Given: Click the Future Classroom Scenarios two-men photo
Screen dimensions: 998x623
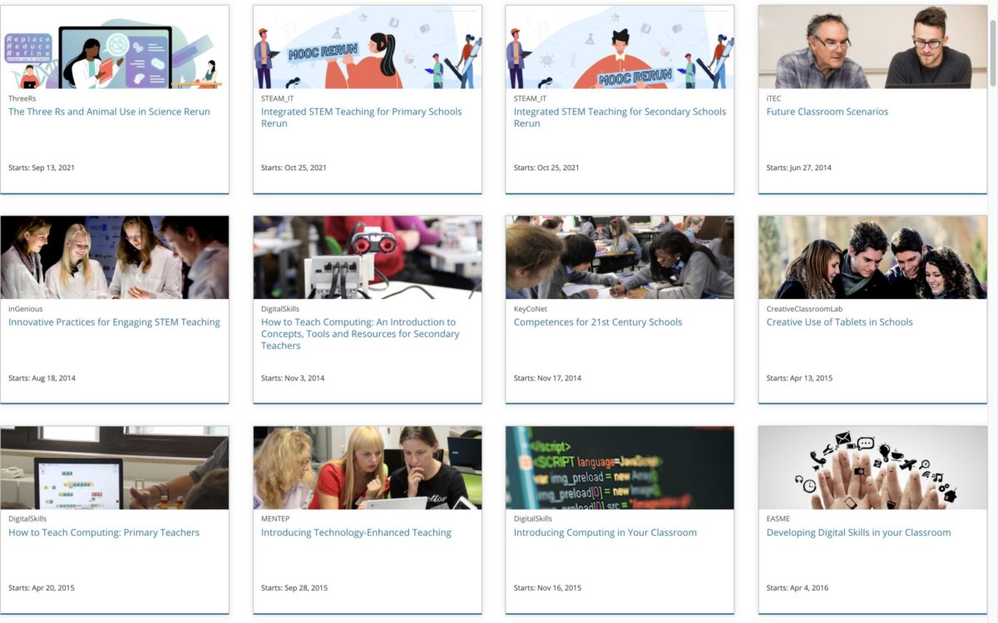Looking at the screenshot, I should tap(872, 47).
